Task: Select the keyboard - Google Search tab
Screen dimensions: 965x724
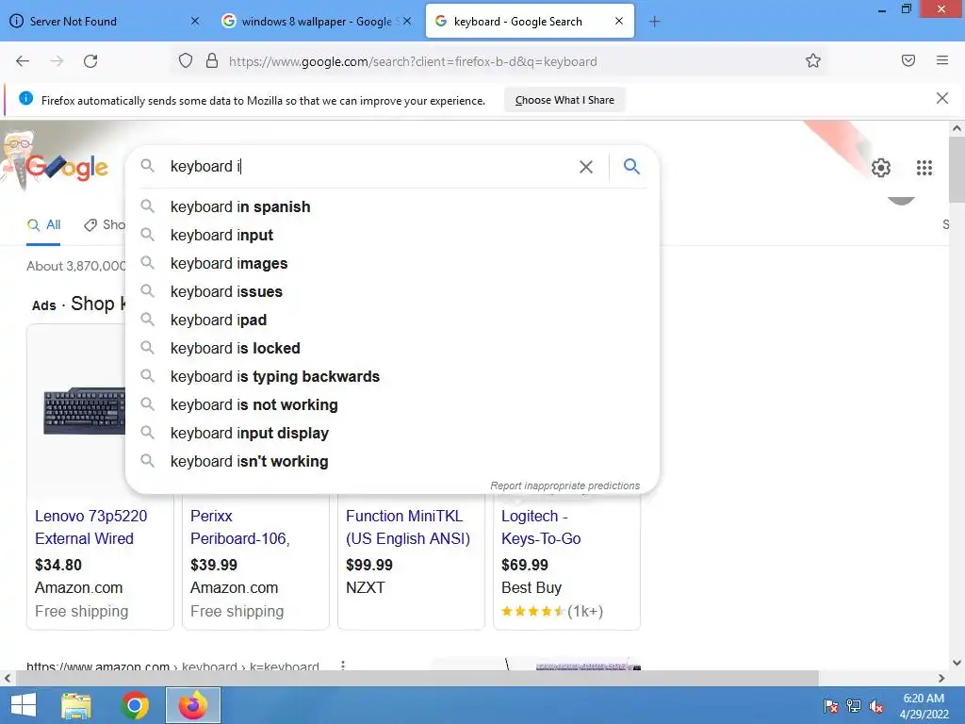Action: coord(530,22)
